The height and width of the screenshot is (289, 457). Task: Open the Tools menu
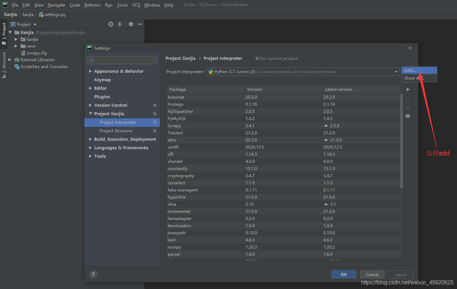coord(122,5)
